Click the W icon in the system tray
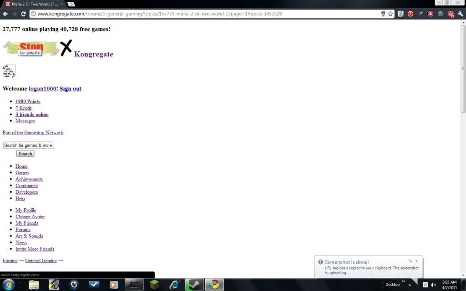Viewport: 466px width, 291px height. 425,285
